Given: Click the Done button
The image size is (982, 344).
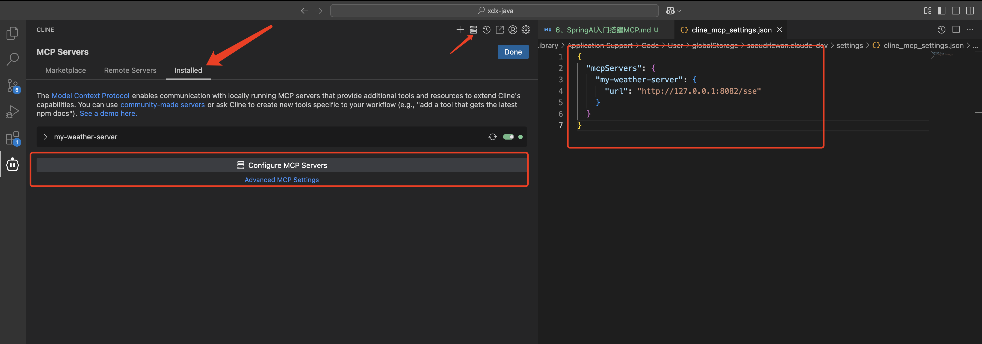Looking at the screenshot, I should pyautogui.click(x=513, y=52).
